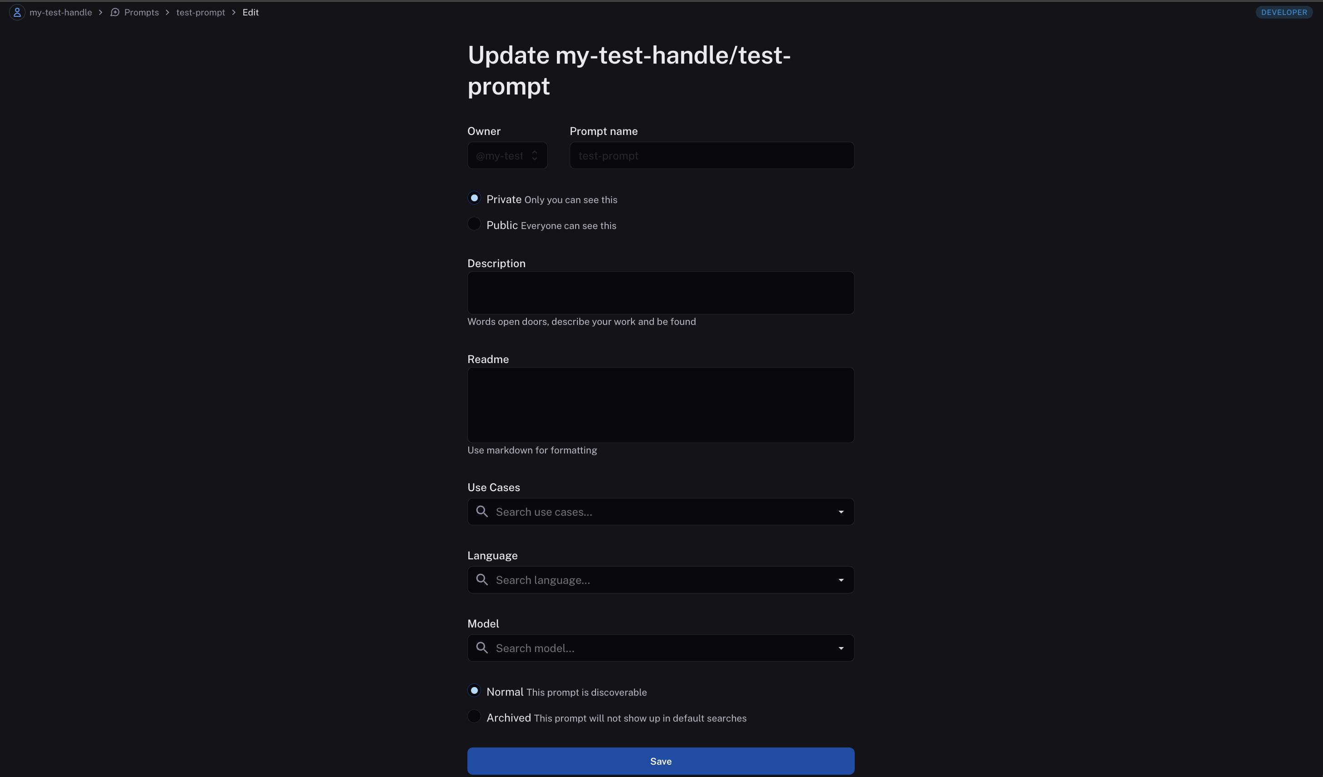This screenshot has height=777, width=1323.
Task: Expand the Model dropdown arrow
Action: click(841, 648)
